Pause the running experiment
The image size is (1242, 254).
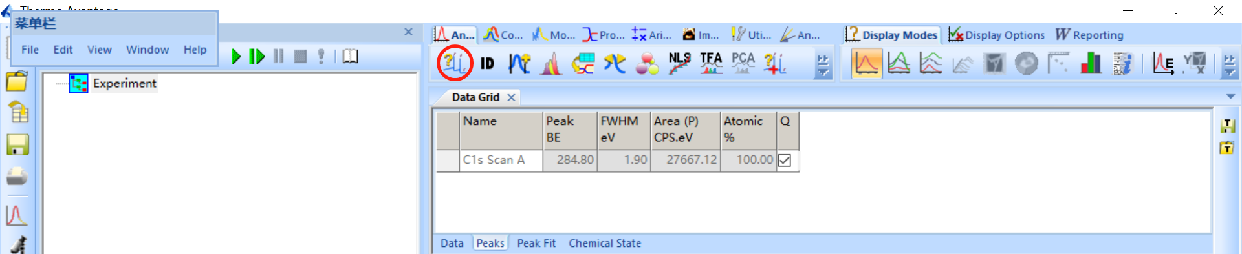pos(278,57)
